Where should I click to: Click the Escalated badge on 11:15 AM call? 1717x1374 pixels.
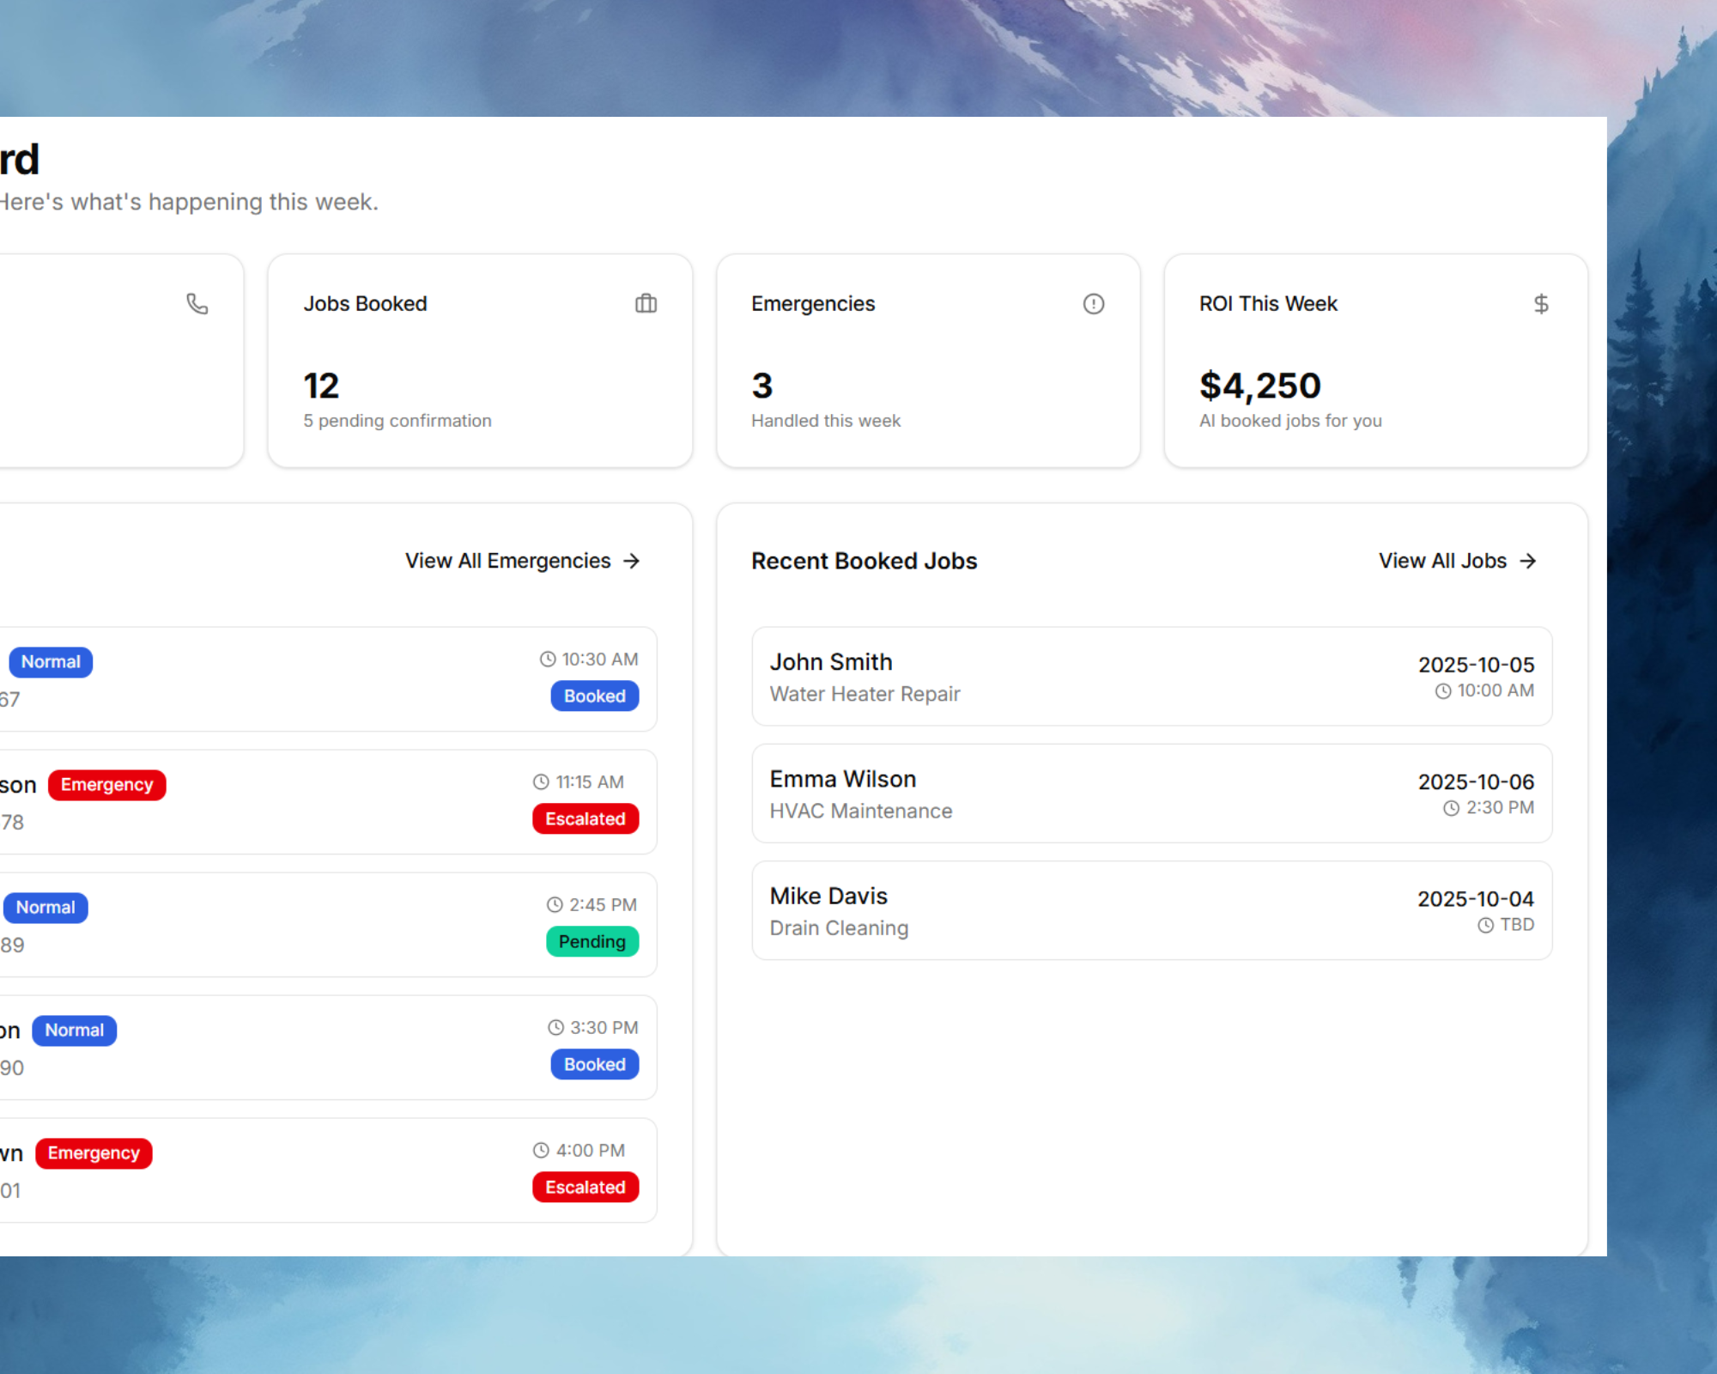(585, 819)
